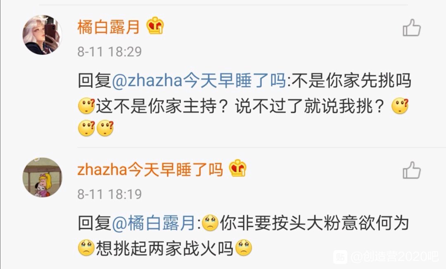
Task: Click the 8-11 18:19 timestamp
Action: tap(109, 195)
